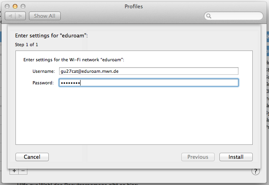The image size is (269, 185).
Task: Remove profile with the minus button
Action: (23, 171)
